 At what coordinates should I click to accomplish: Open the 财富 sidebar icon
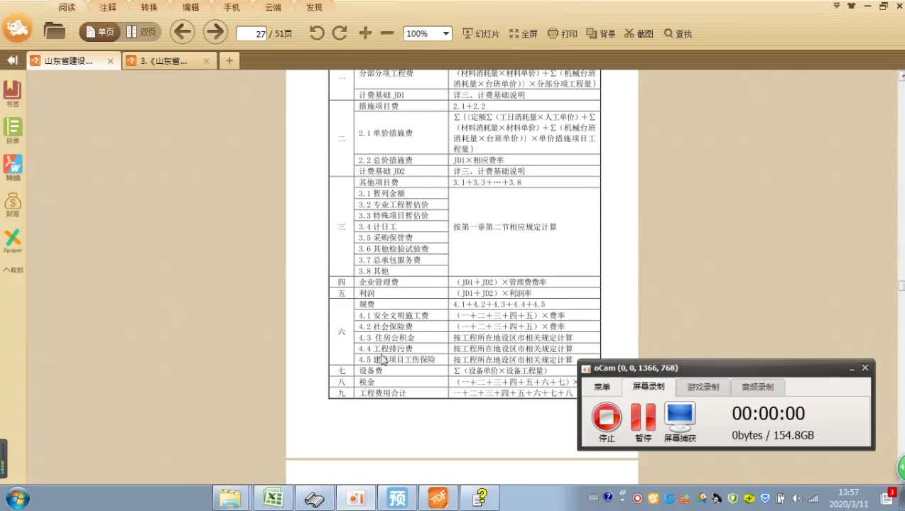point(13,204)
